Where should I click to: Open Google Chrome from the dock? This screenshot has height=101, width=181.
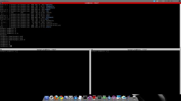pos(61,97)
